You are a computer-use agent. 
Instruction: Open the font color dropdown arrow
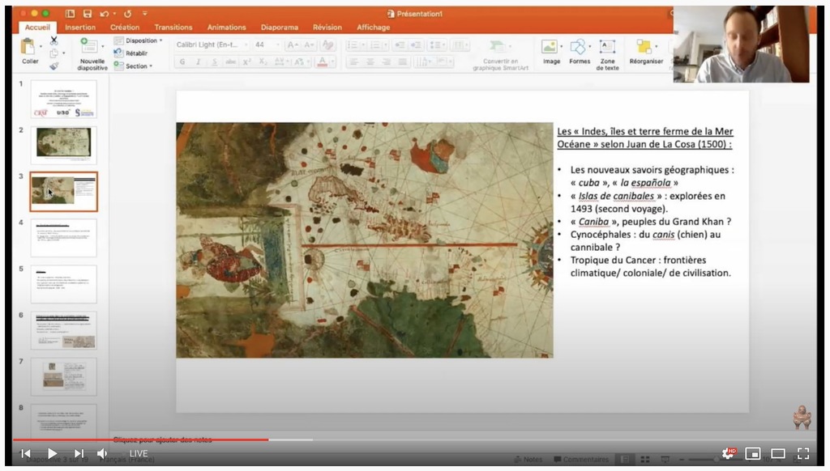click(x=332, y=62)
